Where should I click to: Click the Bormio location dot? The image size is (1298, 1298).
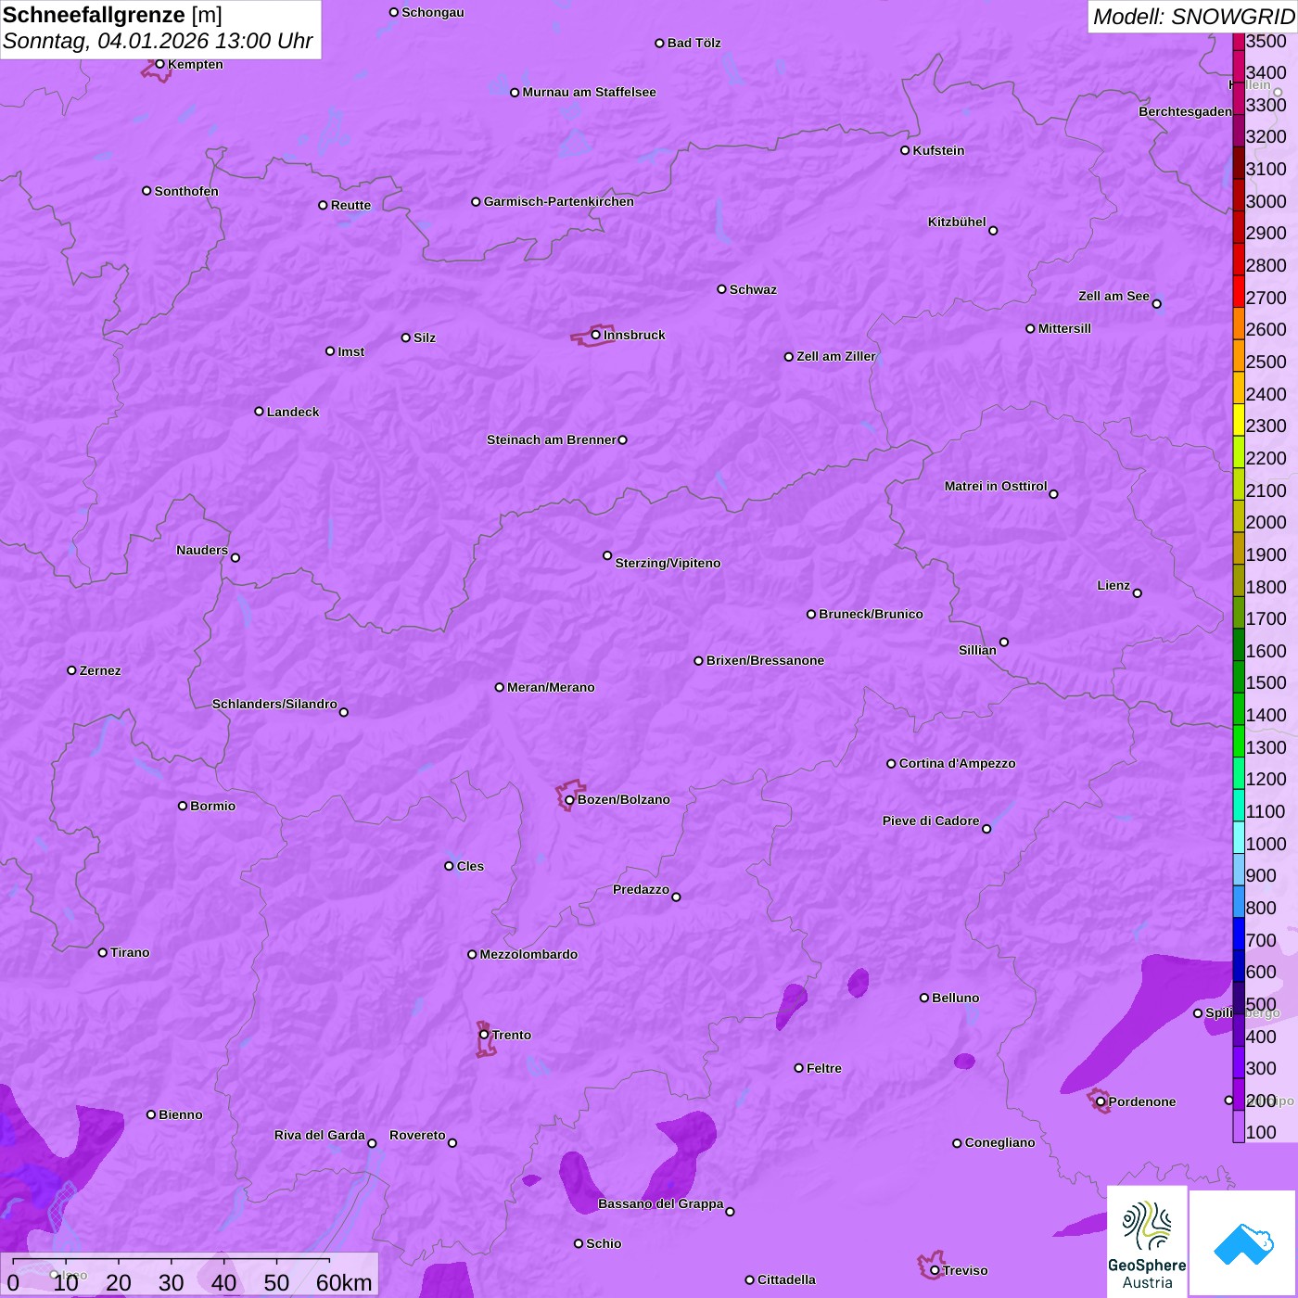[183, 806]
